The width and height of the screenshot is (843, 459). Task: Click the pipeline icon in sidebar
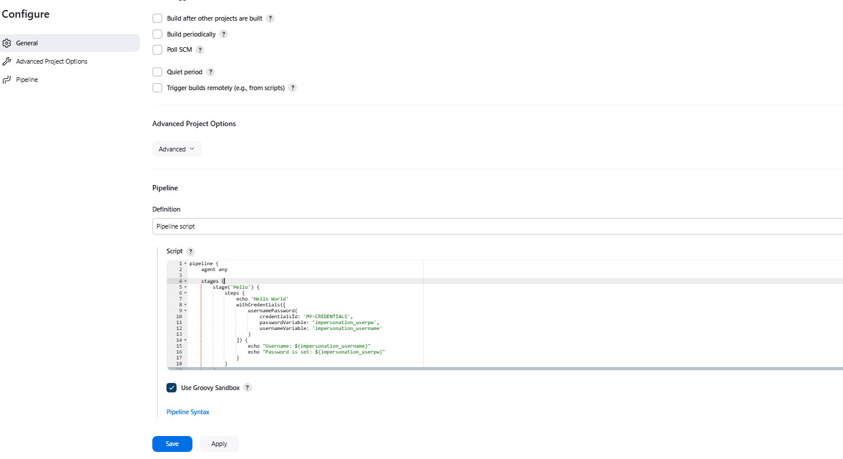pos(6,80)
